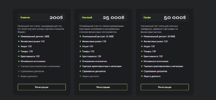The image size is (216, 100).
Task: Select the Новичок plan title label
Action: point(25,18)
